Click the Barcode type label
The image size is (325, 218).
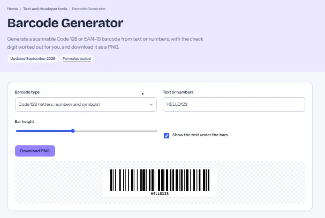(x=27, y=92)
